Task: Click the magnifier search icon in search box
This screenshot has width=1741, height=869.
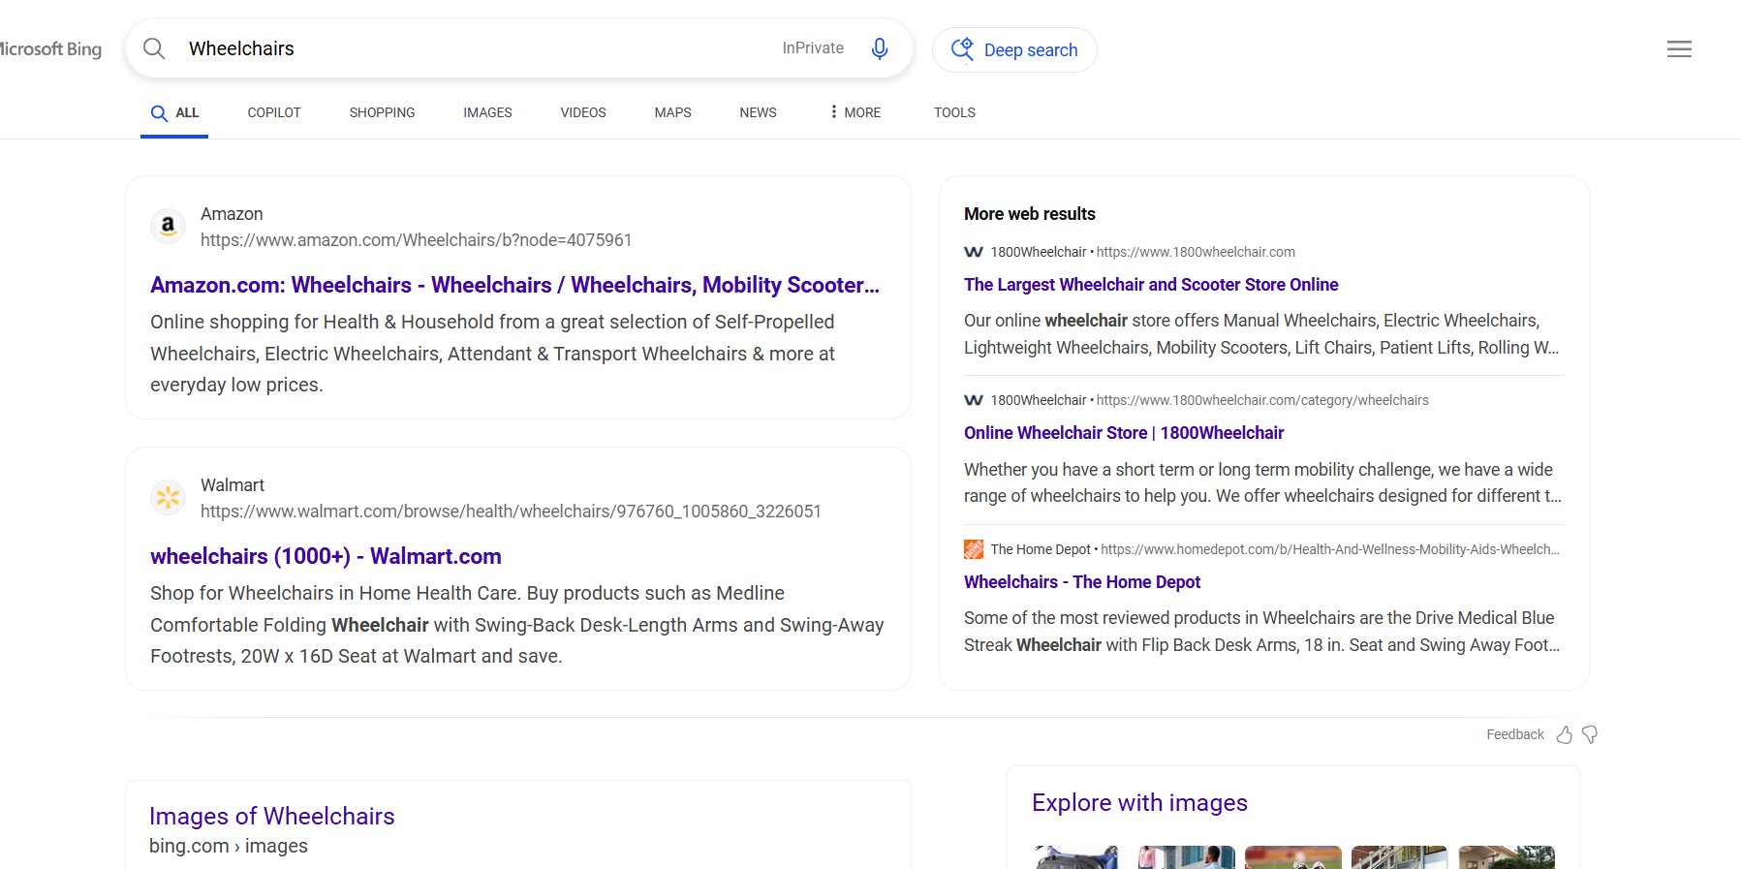Action: click(x=154, y=48)
